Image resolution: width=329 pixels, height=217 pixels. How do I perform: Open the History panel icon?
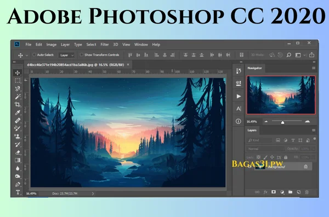[239, 71]
